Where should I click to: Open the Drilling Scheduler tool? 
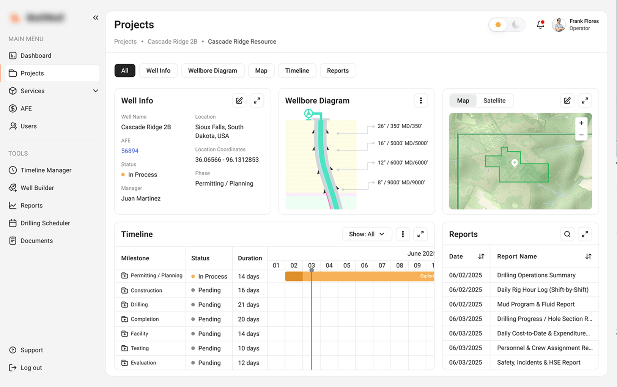tap(45, 223)
